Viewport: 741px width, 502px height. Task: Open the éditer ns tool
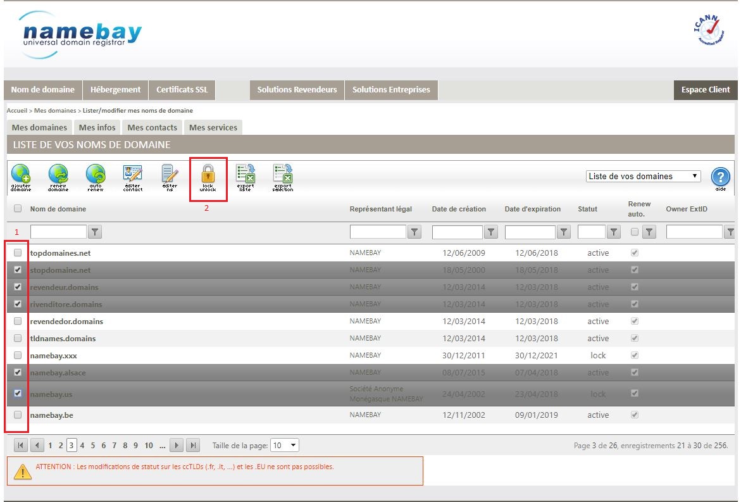[x=170, y=177]
